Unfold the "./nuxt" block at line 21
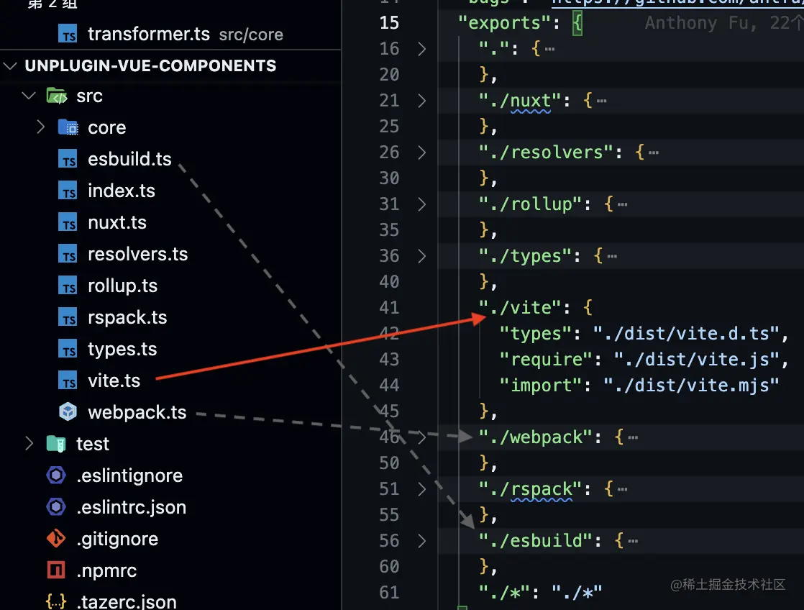 pyautogui.click(x=421, y=101)
